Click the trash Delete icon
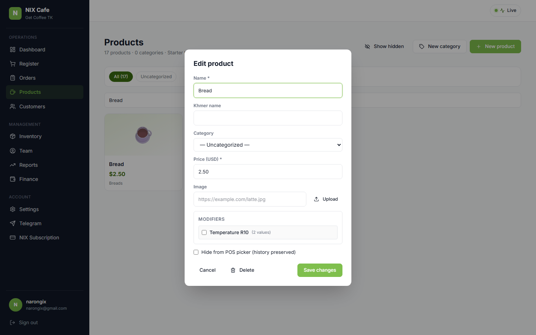This screenshot has height=335, width=536. pos(233,270)
